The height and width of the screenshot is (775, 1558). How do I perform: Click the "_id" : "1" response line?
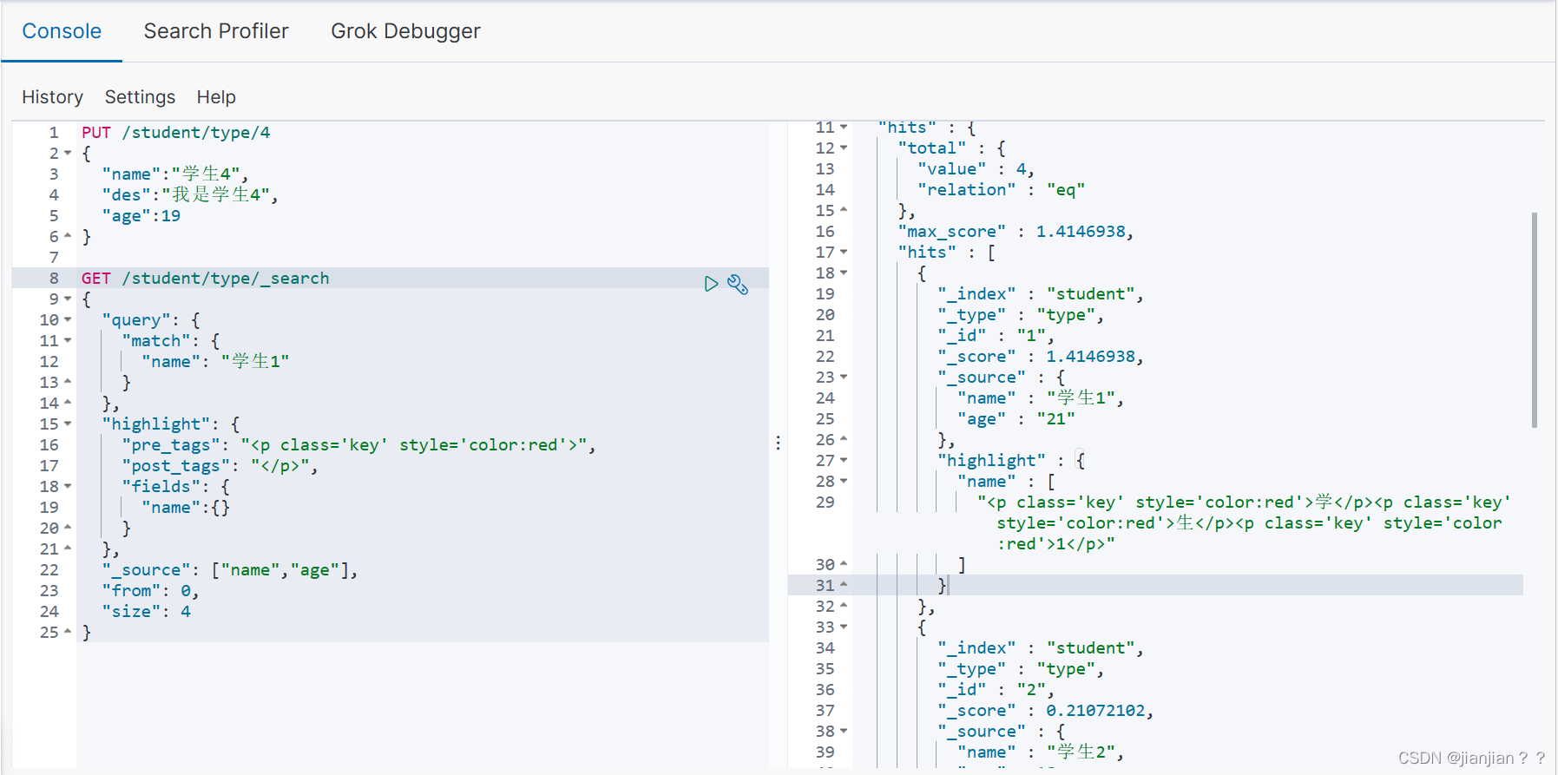click(x=996, y=336)
